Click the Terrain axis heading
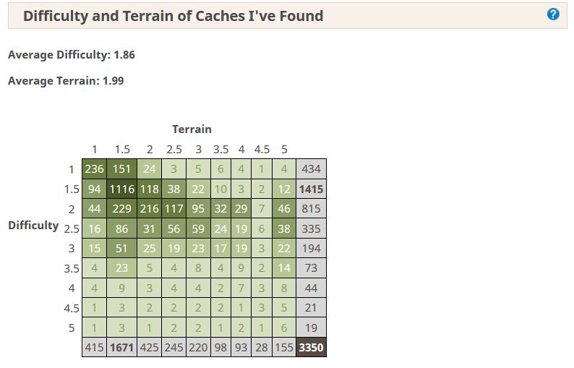 coord(192,129)
